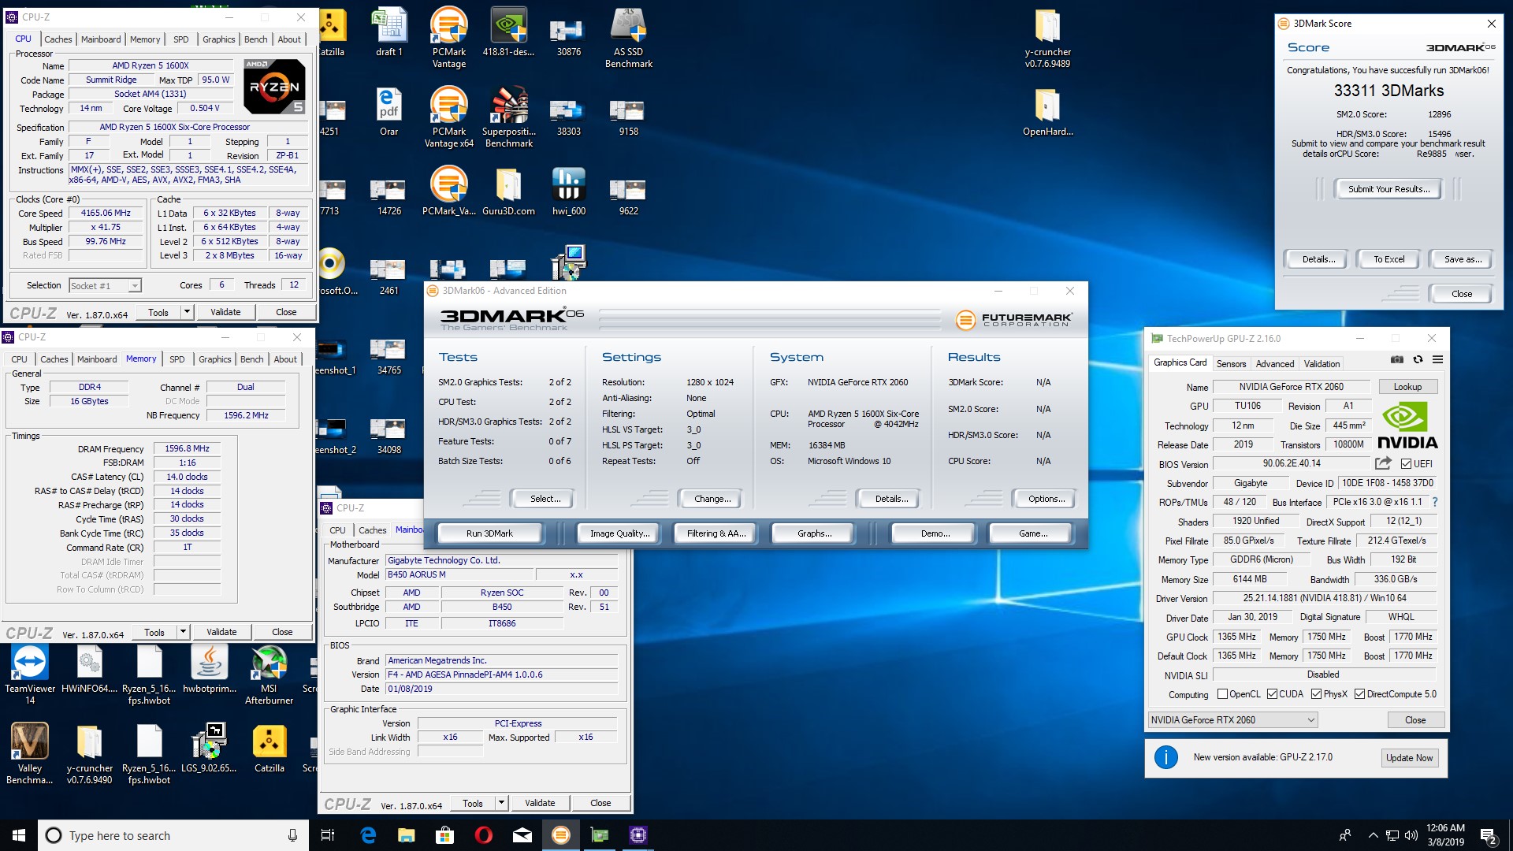Click the Lookup button in GPU-Z

tap(1407, 387)
